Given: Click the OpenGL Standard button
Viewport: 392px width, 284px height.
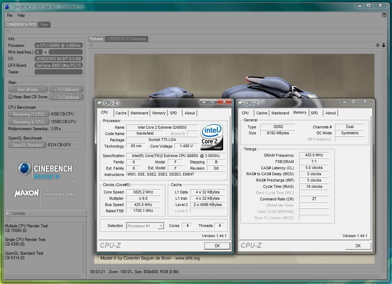Looking at the screenshot, I should [27, 145].
